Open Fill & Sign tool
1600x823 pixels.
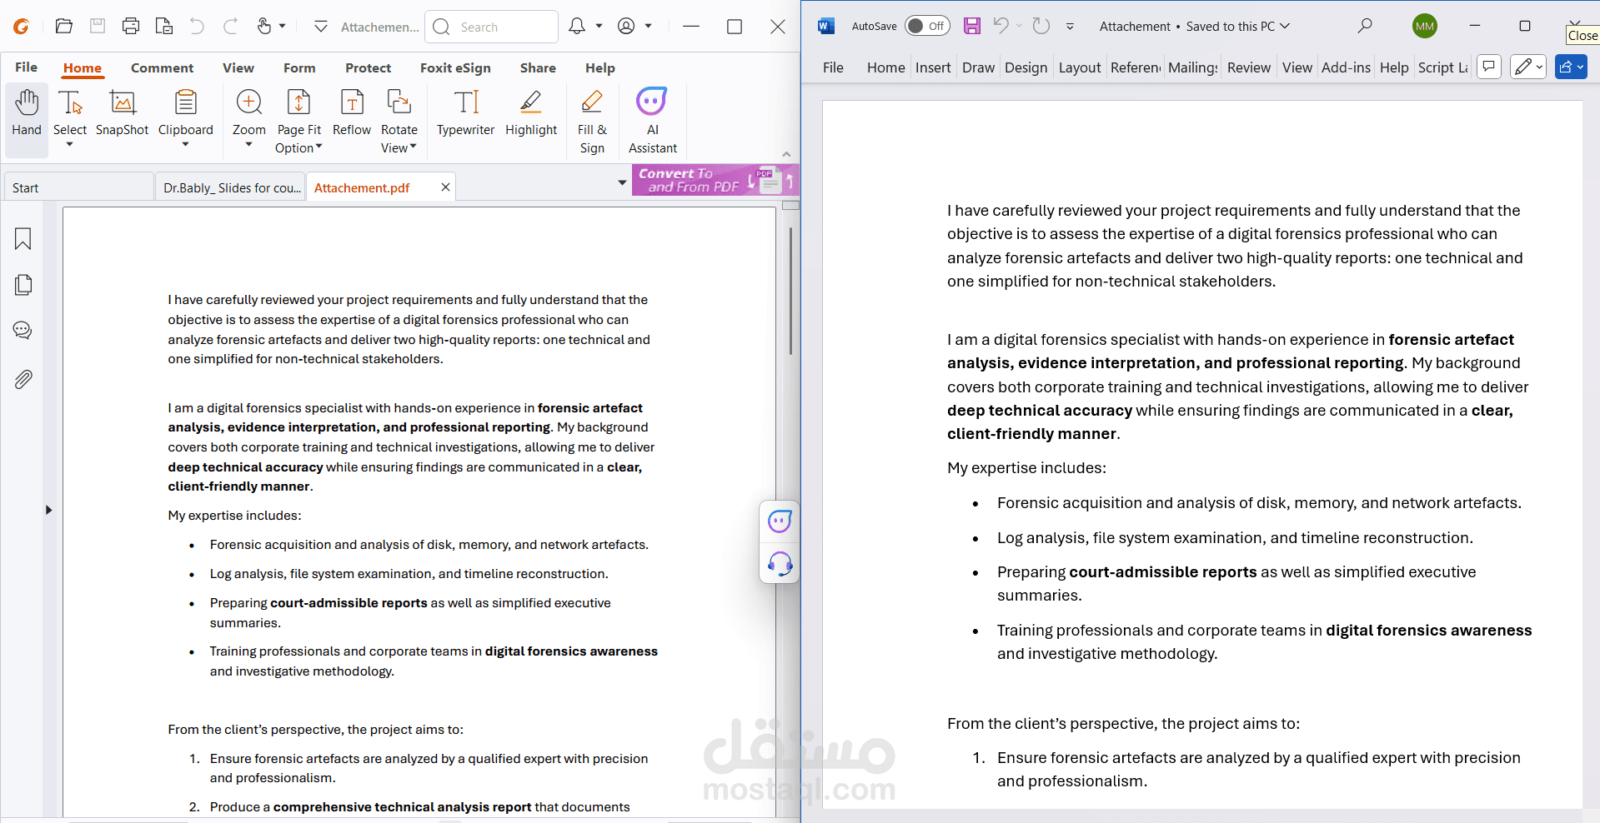coord(592,121)
